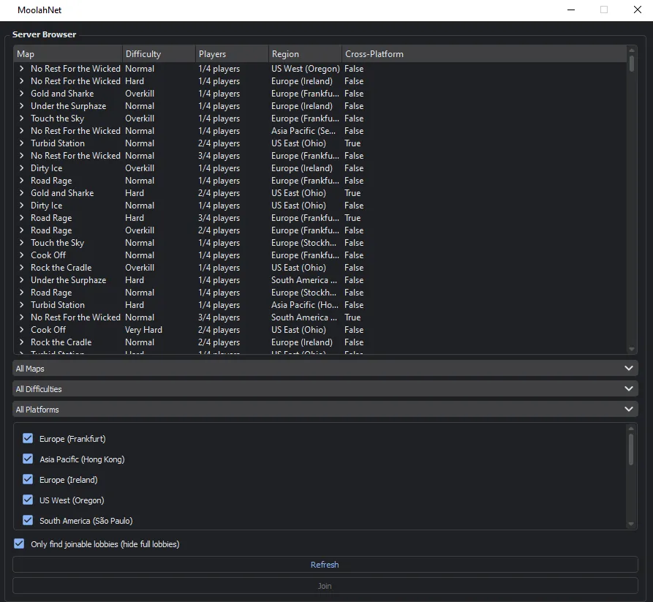Screen dimensions: 653x602
Task: Open the All Maps dropdown
Action: tap(325, 368)
